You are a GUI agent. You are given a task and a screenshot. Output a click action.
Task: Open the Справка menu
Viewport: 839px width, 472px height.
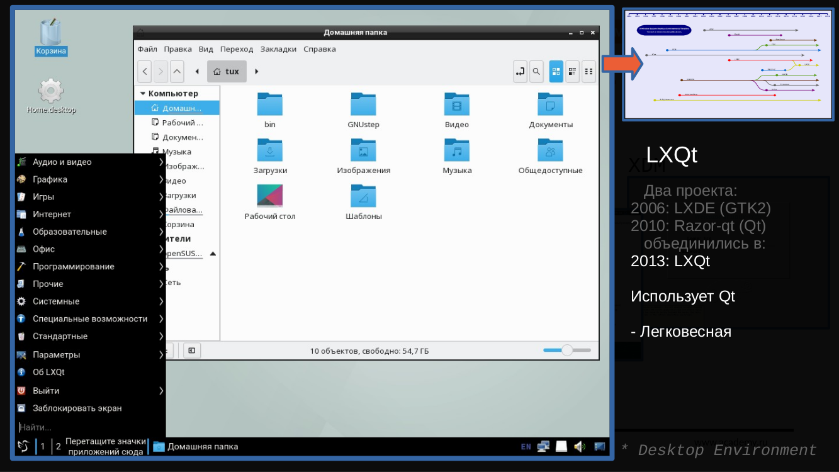point(320,49)
